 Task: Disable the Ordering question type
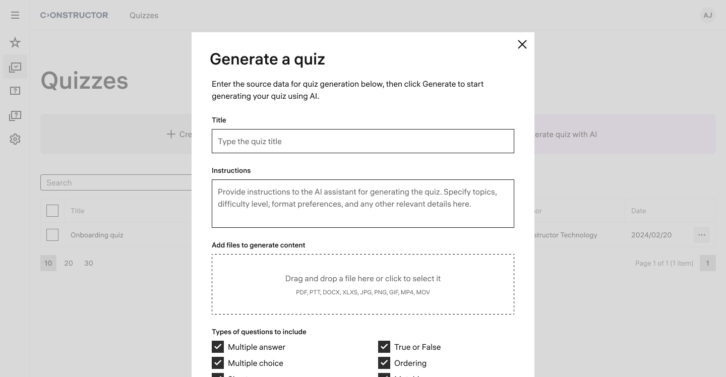tap(384, 363)
